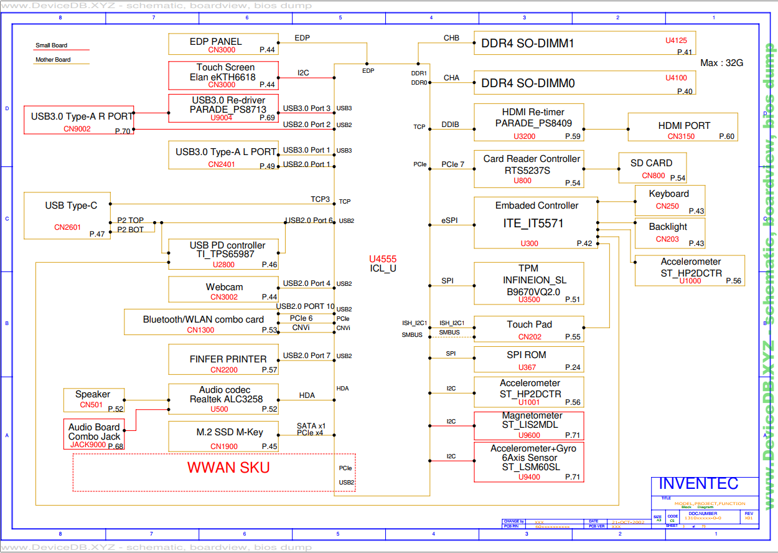The width and height of the screenshot is (778, 553).
Task: Select the SPI ROM block
Action: 529,359
